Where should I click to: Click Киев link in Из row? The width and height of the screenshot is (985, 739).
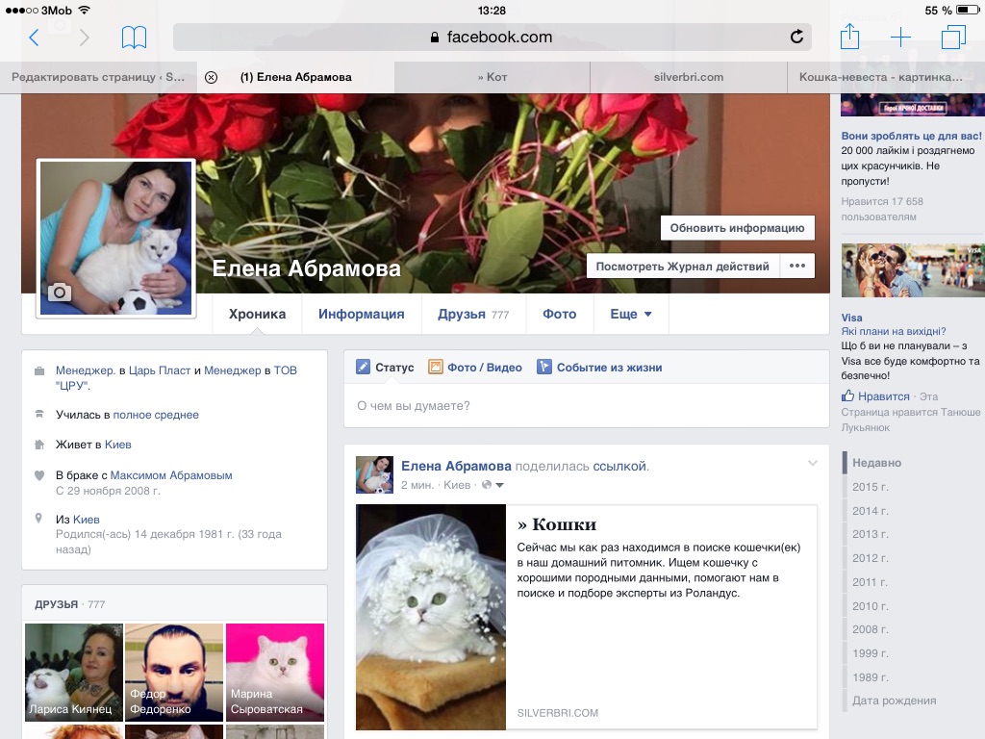point(86,520)
